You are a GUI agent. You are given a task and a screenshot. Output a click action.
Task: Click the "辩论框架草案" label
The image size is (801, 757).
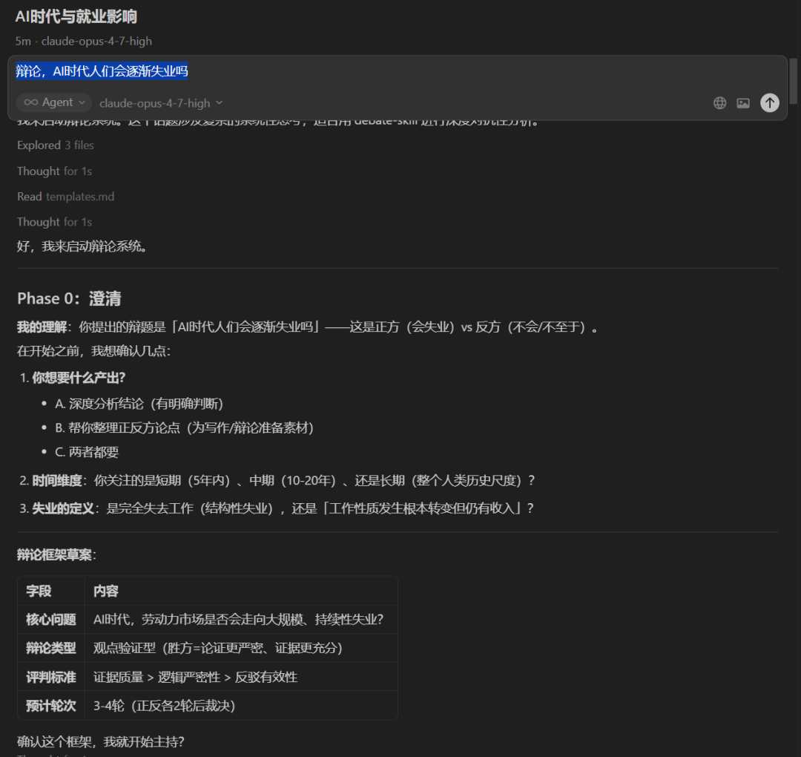click(56, 555)
